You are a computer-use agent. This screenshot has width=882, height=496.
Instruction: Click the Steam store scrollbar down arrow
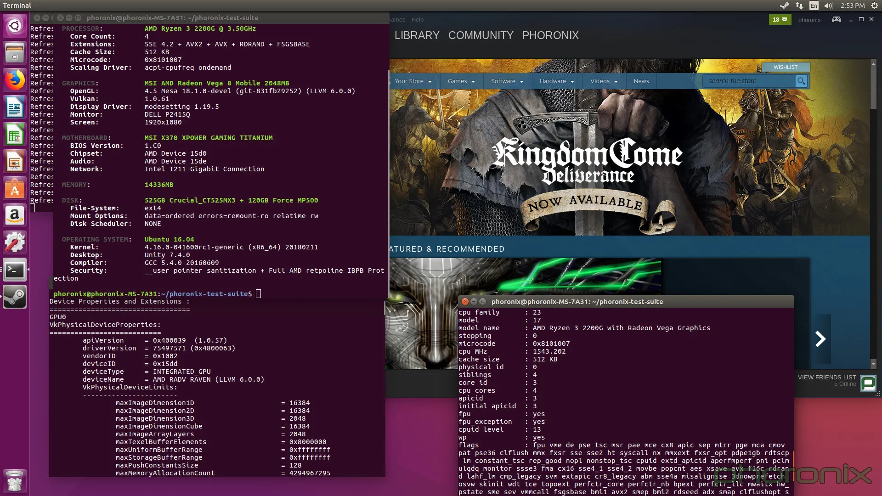874,364
